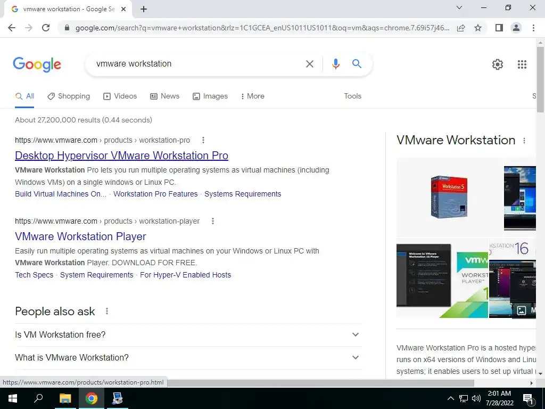
Task: Open the VMware Workstation Player image
Action: (x=442, y=278)
